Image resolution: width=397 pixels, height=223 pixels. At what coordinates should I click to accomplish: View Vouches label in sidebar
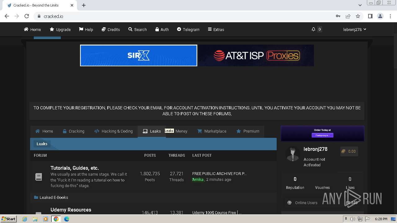[322, 188]
